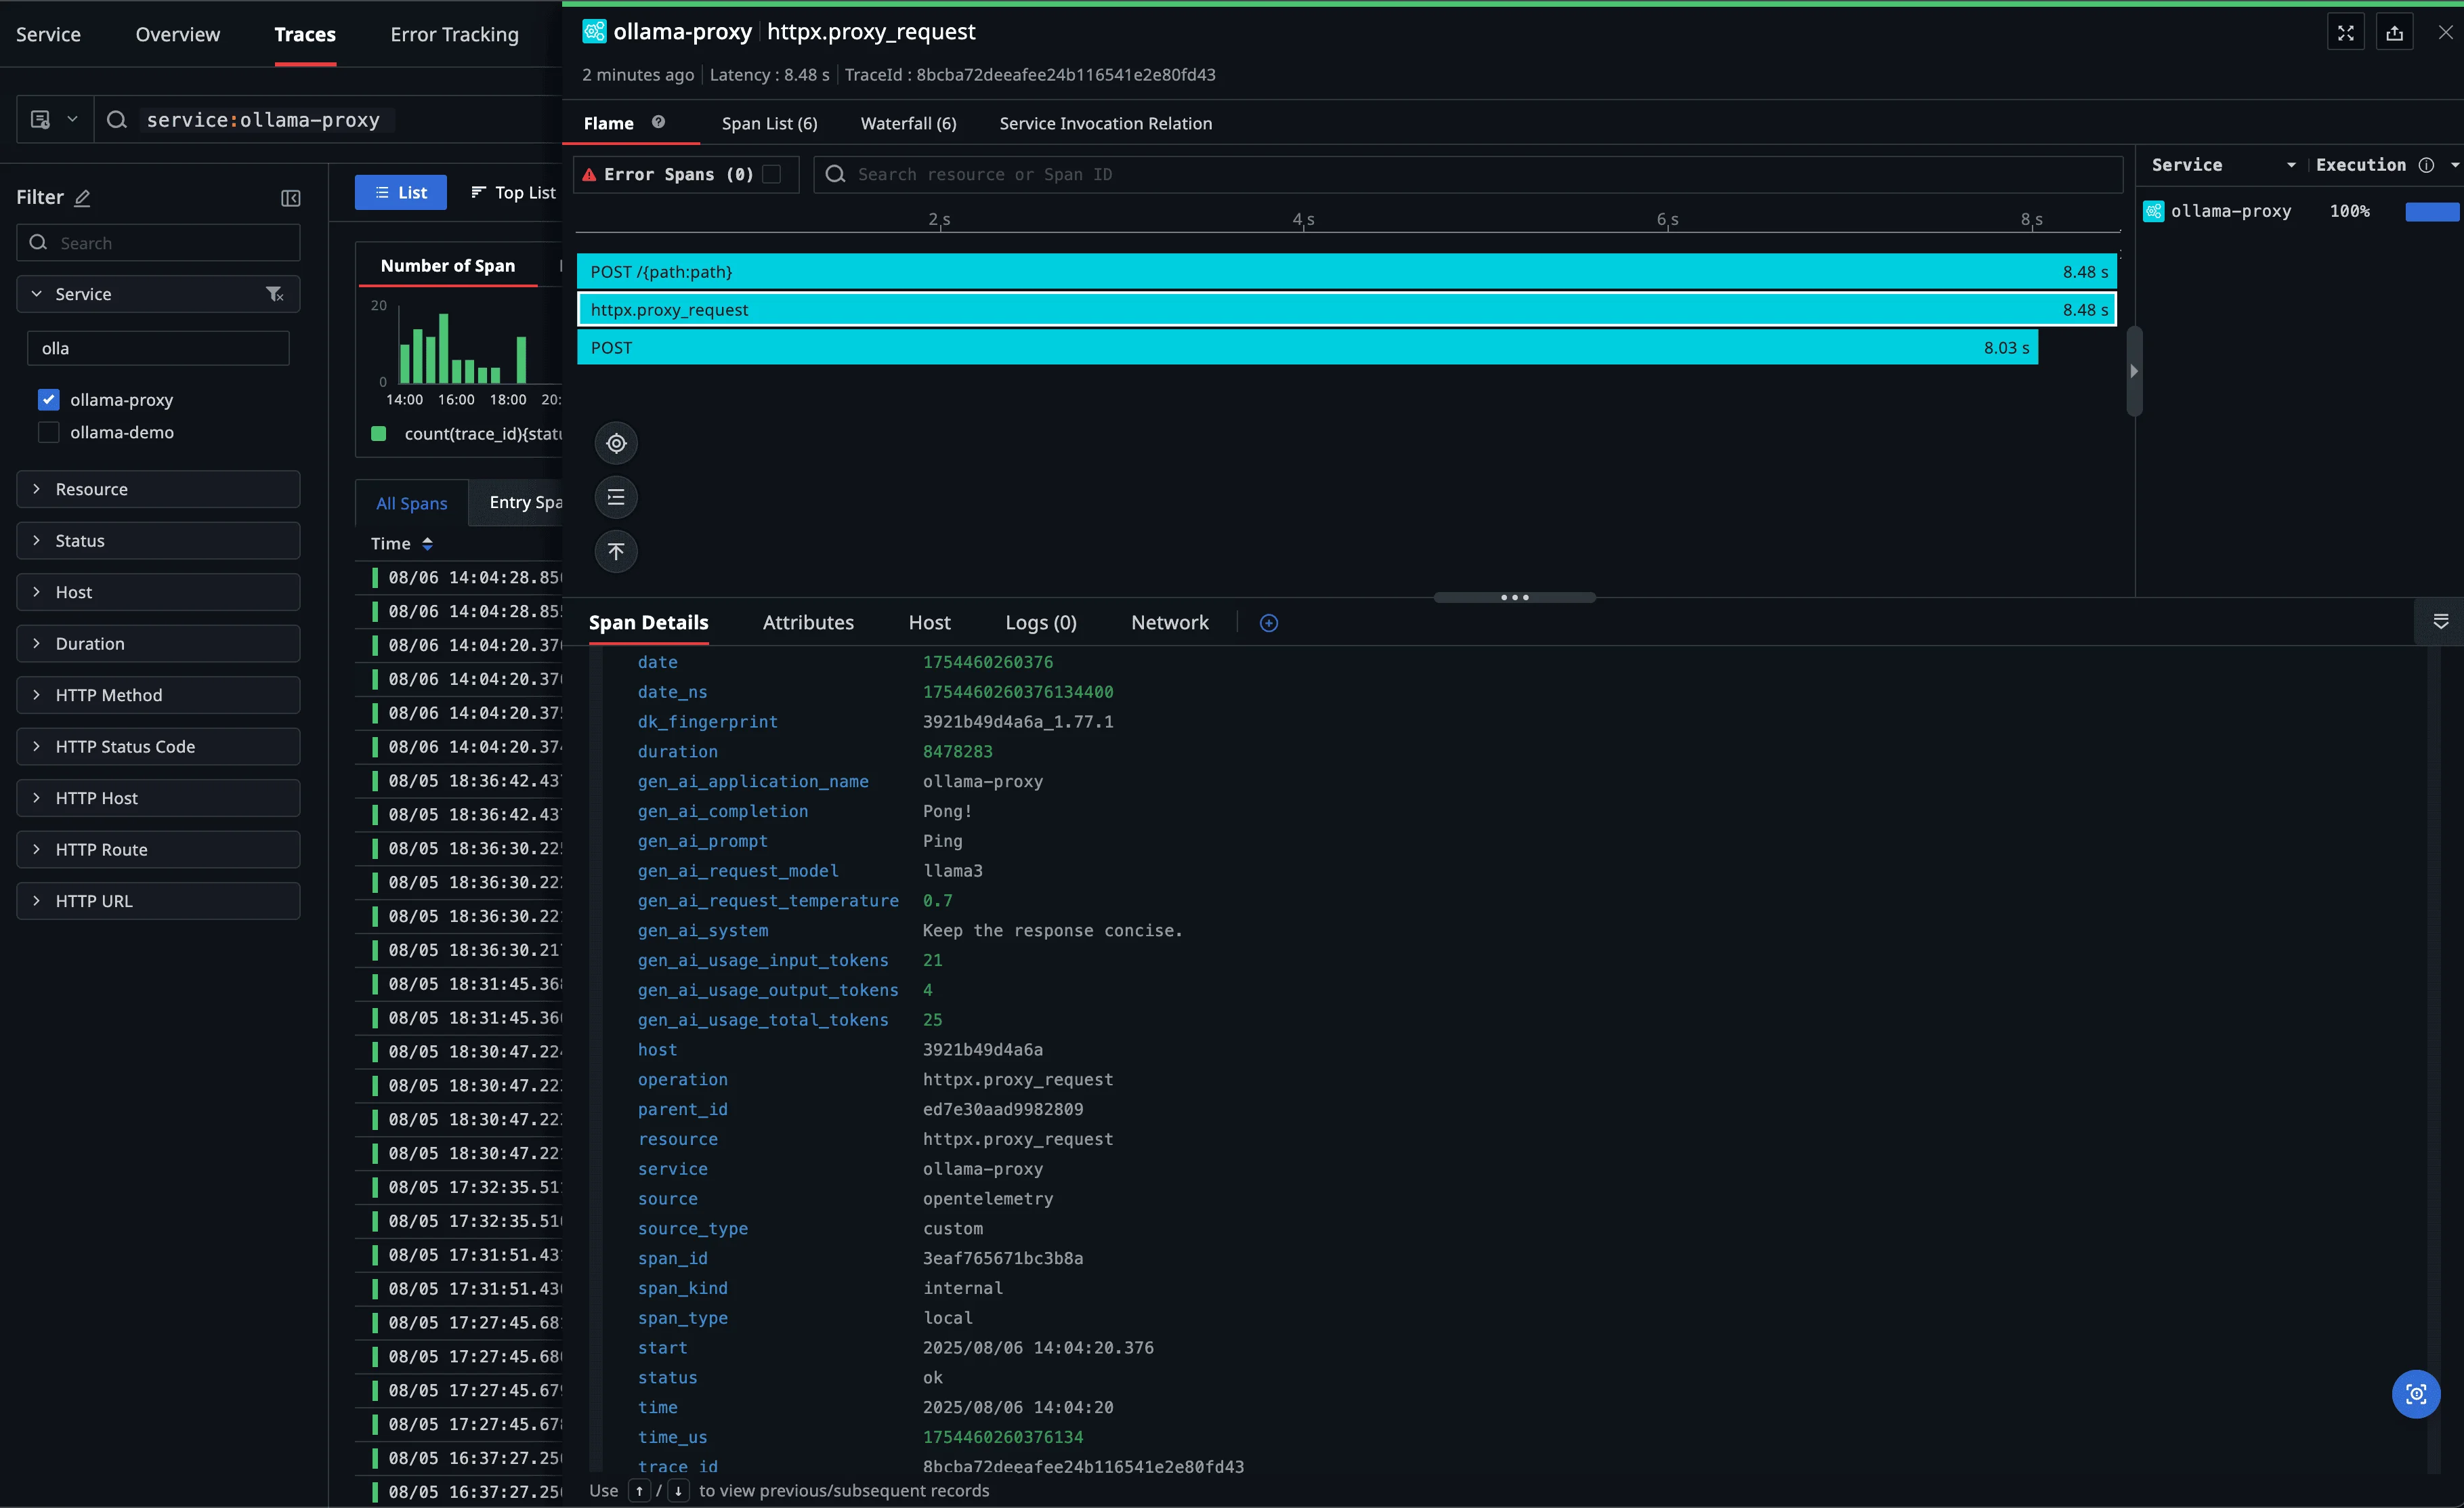The width and height of the screenshot is (2464, 1508).
Task: Close the trace detail panel
Action: pos(2445,32)
